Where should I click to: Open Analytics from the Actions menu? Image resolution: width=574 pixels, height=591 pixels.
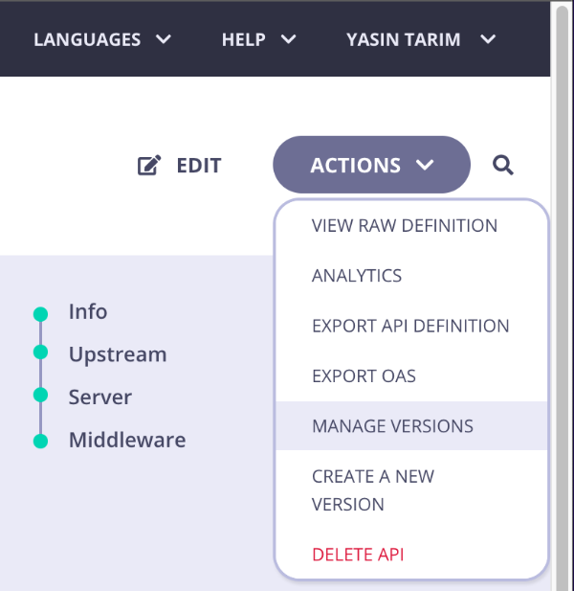click(357, 276)
